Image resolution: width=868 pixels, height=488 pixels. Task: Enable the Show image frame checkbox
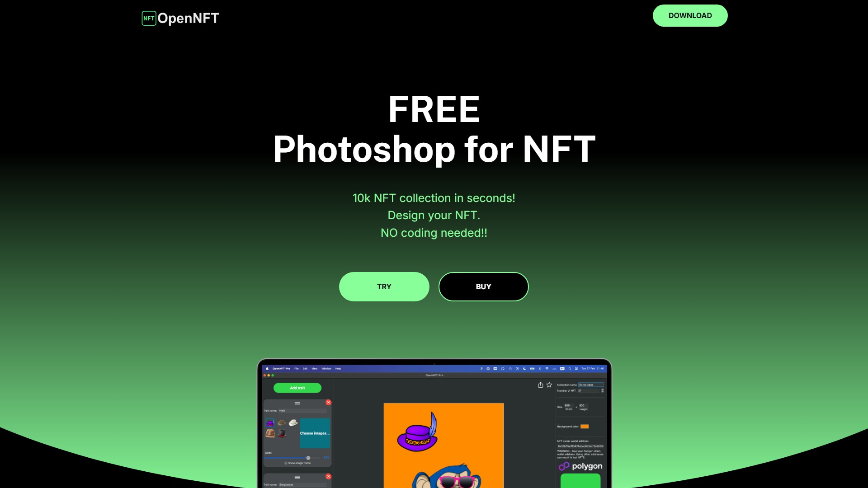point(286,463)
